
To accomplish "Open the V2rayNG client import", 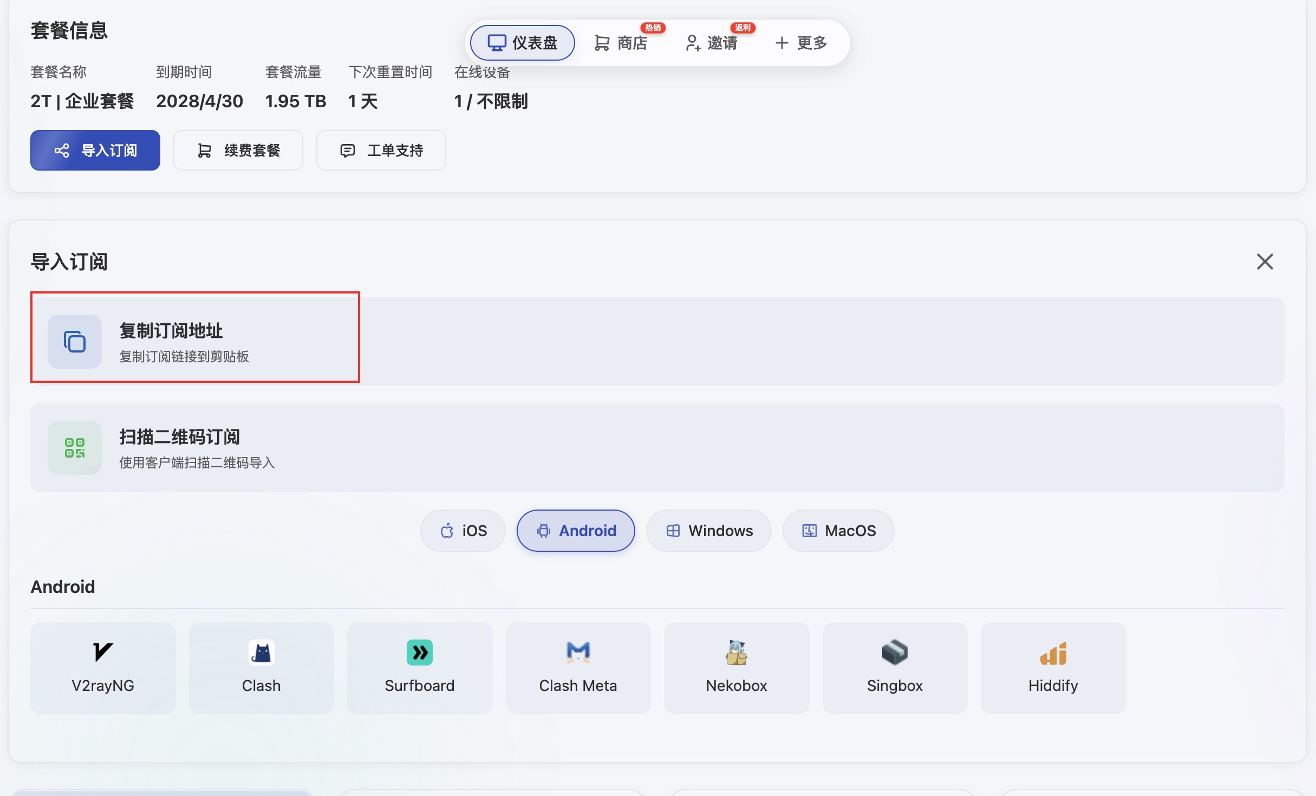I will point(103,667).
